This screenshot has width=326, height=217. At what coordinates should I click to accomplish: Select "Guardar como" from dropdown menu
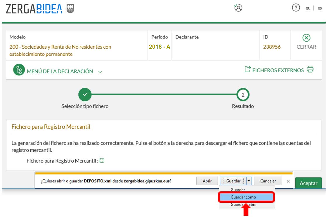click(243, 197)
